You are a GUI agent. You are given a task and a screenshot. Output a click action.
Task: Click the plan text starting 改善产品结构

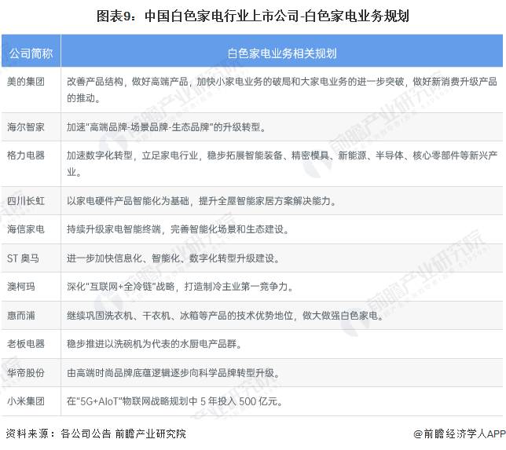pyautogui.click(x=282, y=90)
